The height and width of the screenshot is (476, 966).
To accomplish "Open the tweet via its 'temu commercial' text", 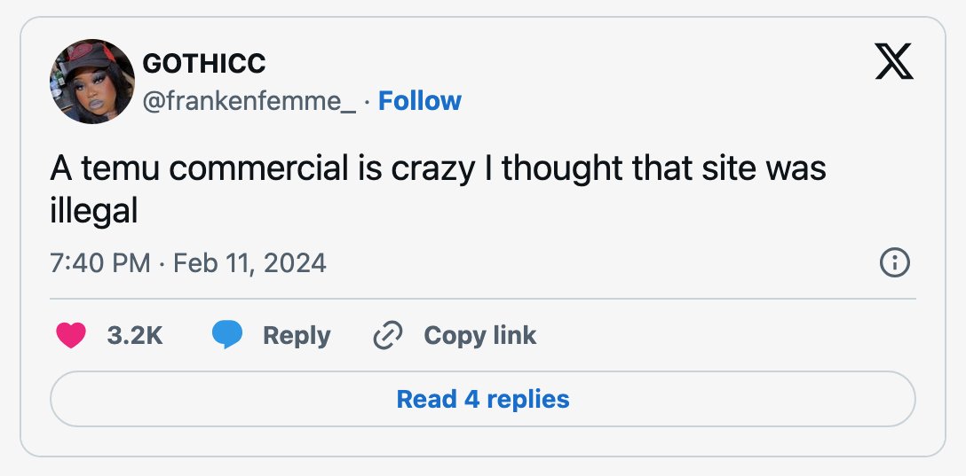I will point(215,168).
